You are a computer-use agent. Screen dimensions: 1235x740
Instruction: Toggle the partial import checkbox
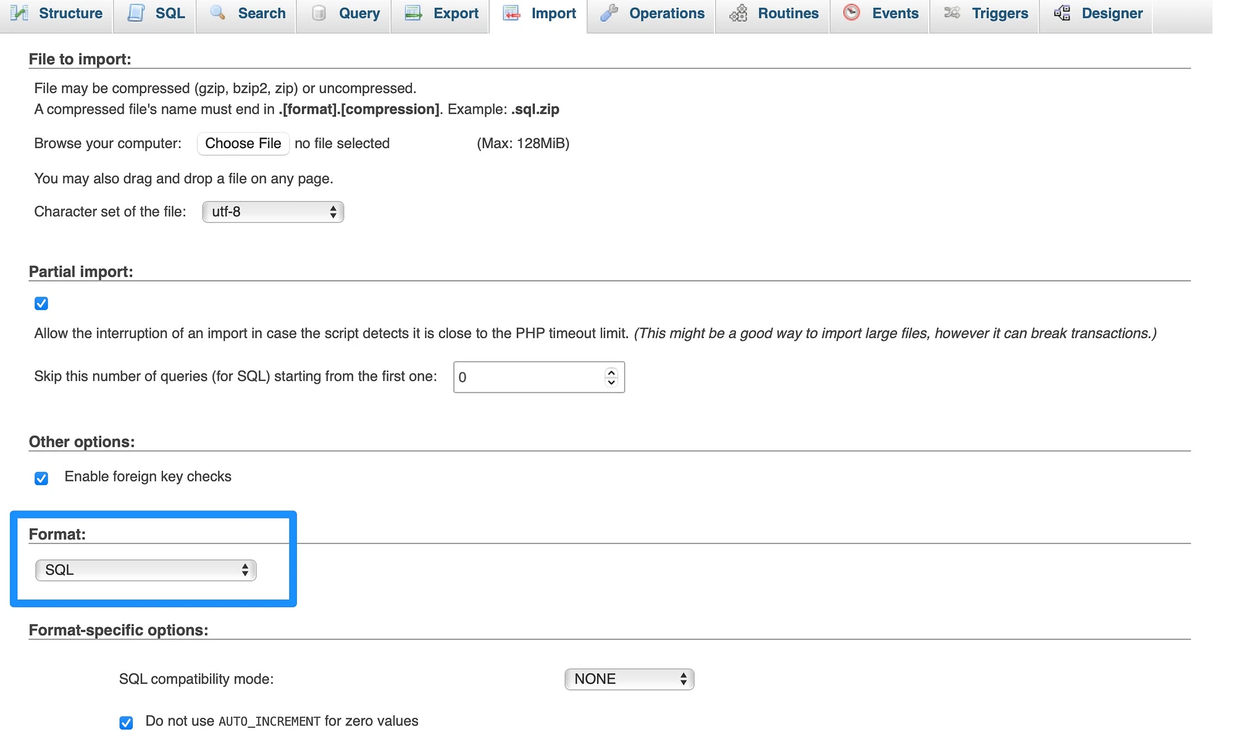click(x=41, y=304)
